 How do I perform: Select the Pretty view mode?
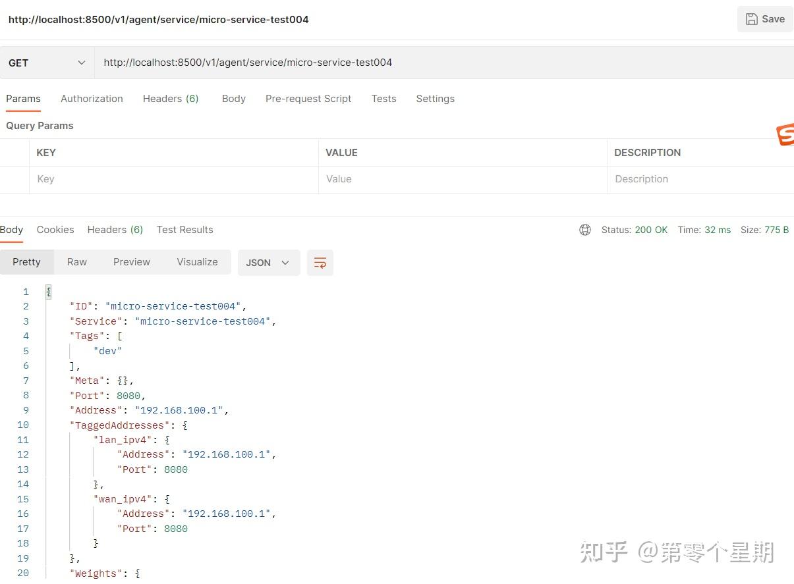pos(26,262)
